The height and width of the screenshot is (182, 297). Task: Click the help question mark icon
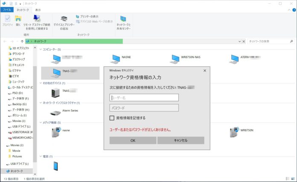point(294,10)
